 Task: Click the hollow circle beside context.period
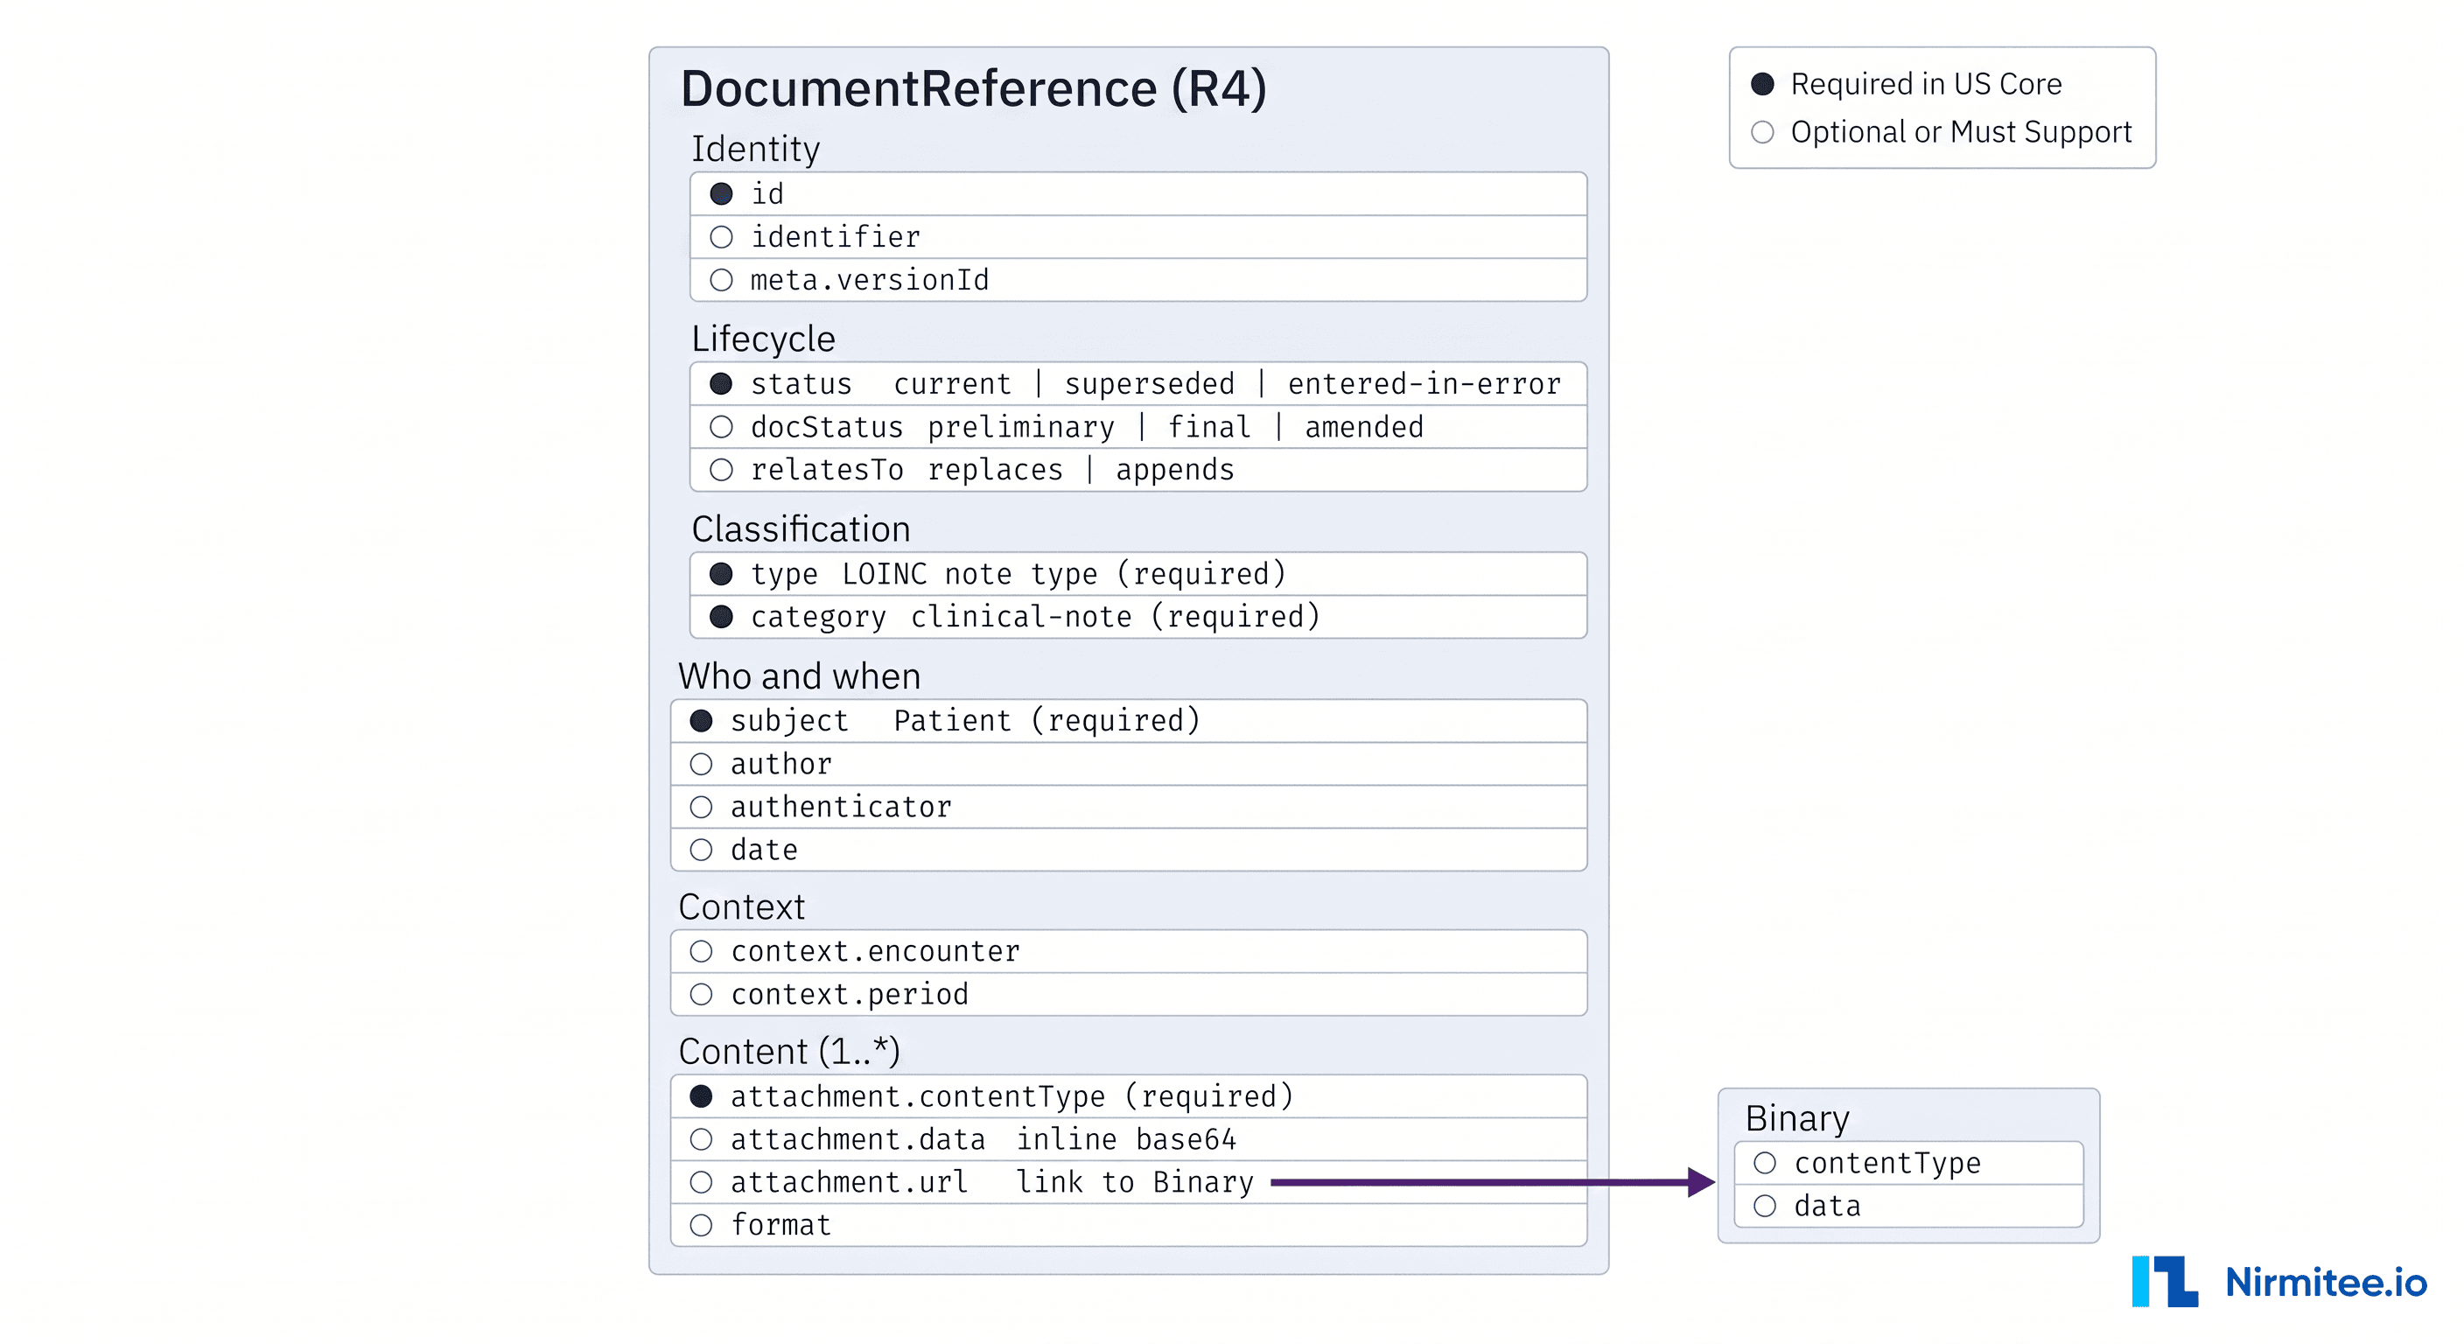coord(701,994)
